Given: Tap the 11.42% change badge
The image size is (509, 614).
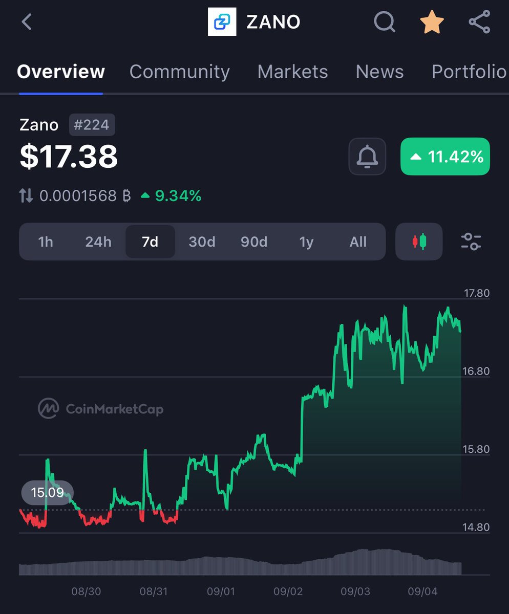Looking at the screenshot, I should coord(445,157).
